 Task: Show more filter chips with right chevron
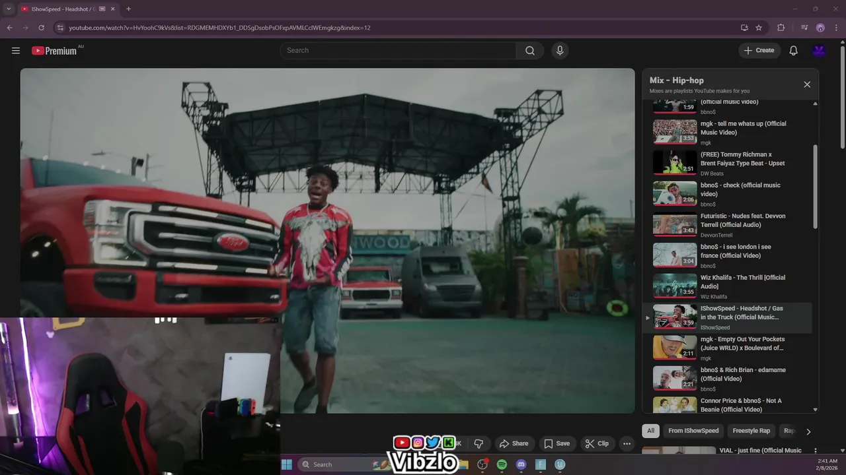[x=808, y=431]
